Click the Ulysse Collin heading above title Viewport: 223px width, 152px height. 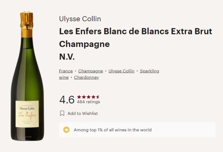80,19
